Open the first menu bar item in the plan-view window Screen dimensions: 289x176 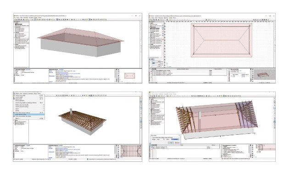150,18
